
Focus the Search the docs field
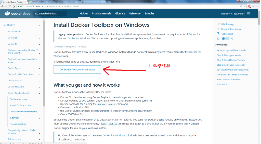click(x=50, y=14)
